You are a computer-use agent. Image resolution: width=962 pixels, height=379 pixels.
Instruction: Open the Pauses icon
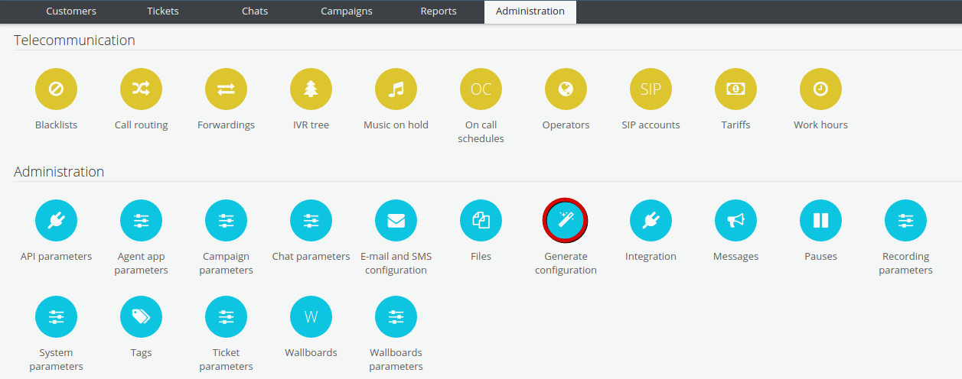(x=820, y=221)
